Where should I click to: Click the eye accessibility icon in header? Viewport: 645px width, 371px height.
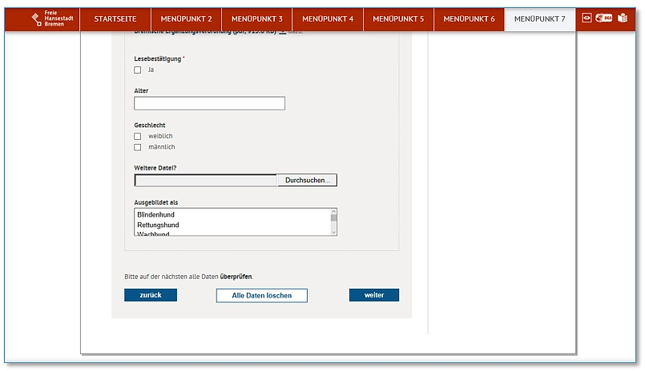(x=587, y=18)
